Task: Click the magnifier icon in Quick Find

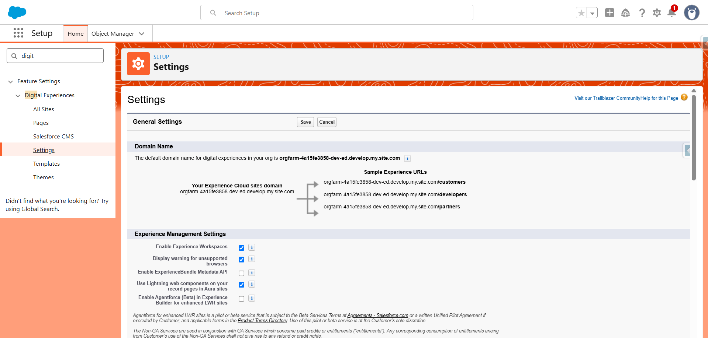Action: point(14,56)
